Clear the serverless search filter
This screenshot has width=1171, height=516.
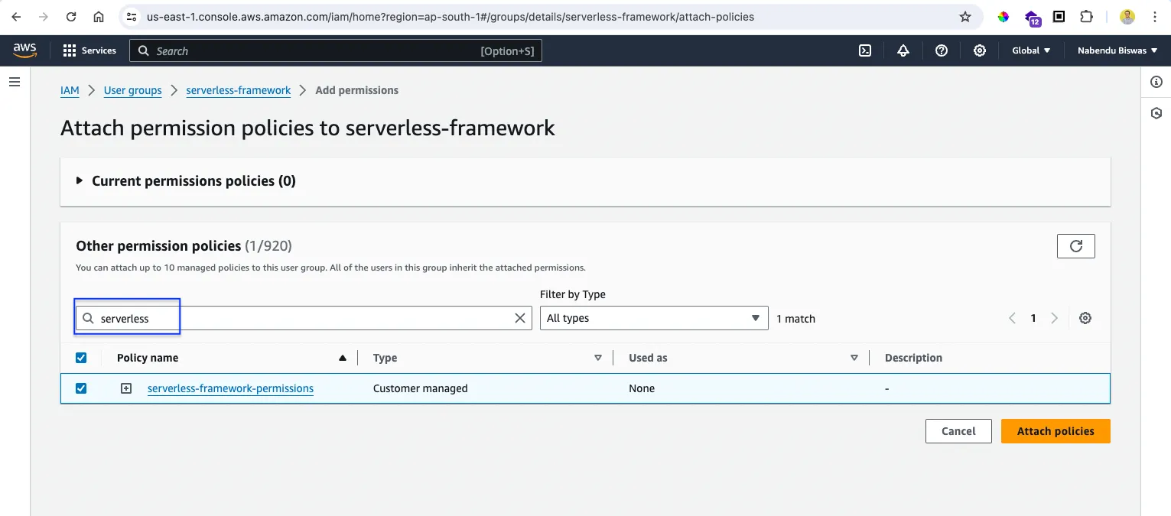tap(520, 318)
